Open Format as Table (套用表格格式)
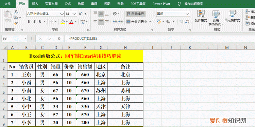 click(216, 18)
